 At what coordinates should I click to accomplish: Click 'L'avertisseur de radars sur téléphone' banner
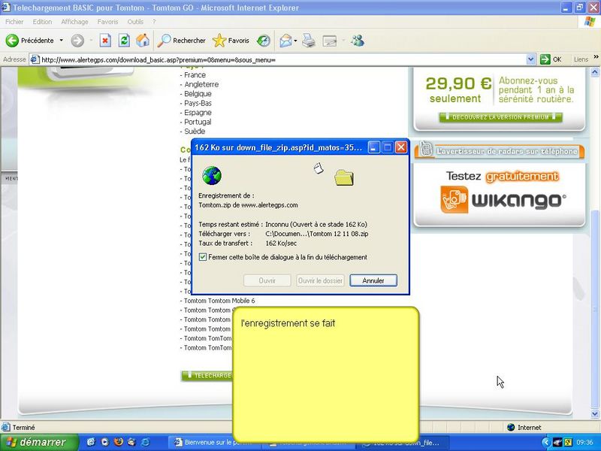499,151
